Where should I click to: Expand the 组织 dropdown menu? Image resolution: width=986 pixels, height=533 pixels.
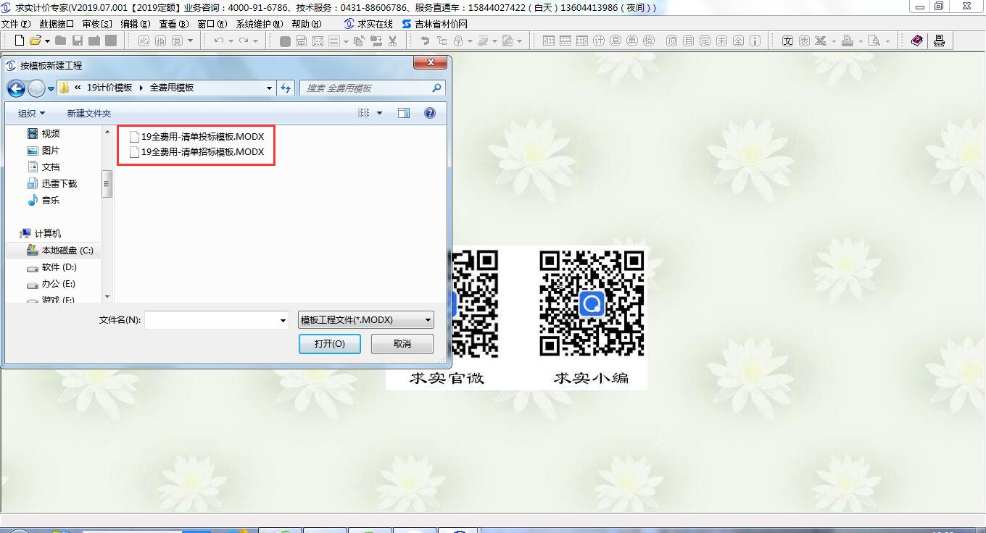click(x=31, y=114)
